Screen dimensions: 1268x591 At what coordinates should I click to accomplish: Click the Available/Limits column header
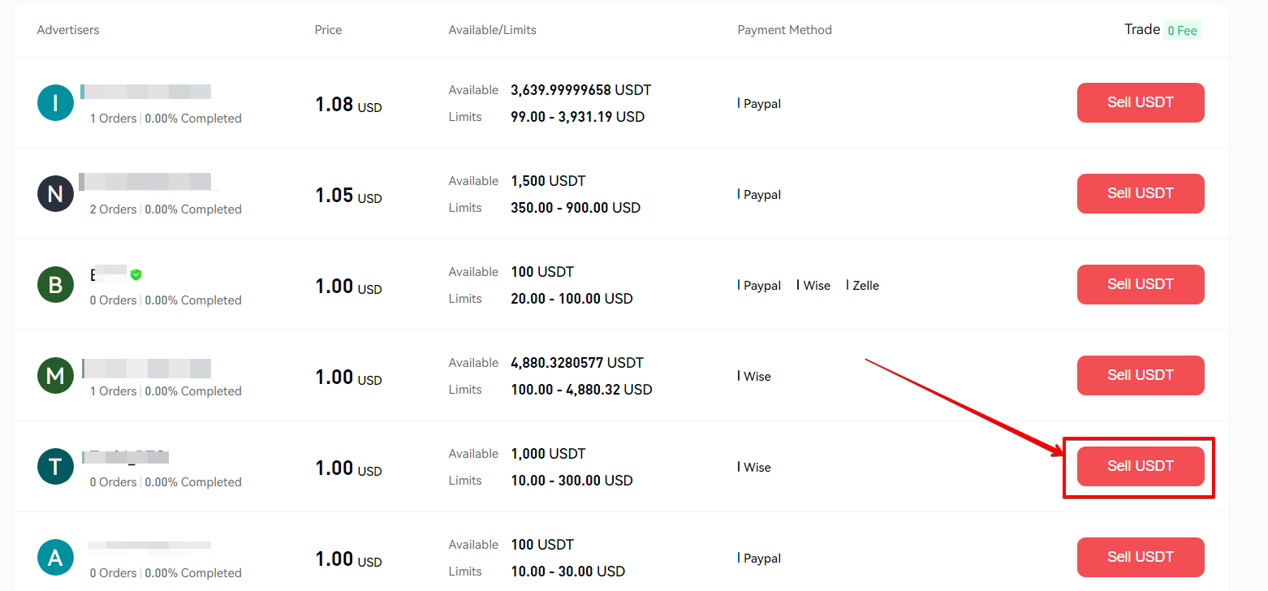pyautogui.click(x=492, y=30)
